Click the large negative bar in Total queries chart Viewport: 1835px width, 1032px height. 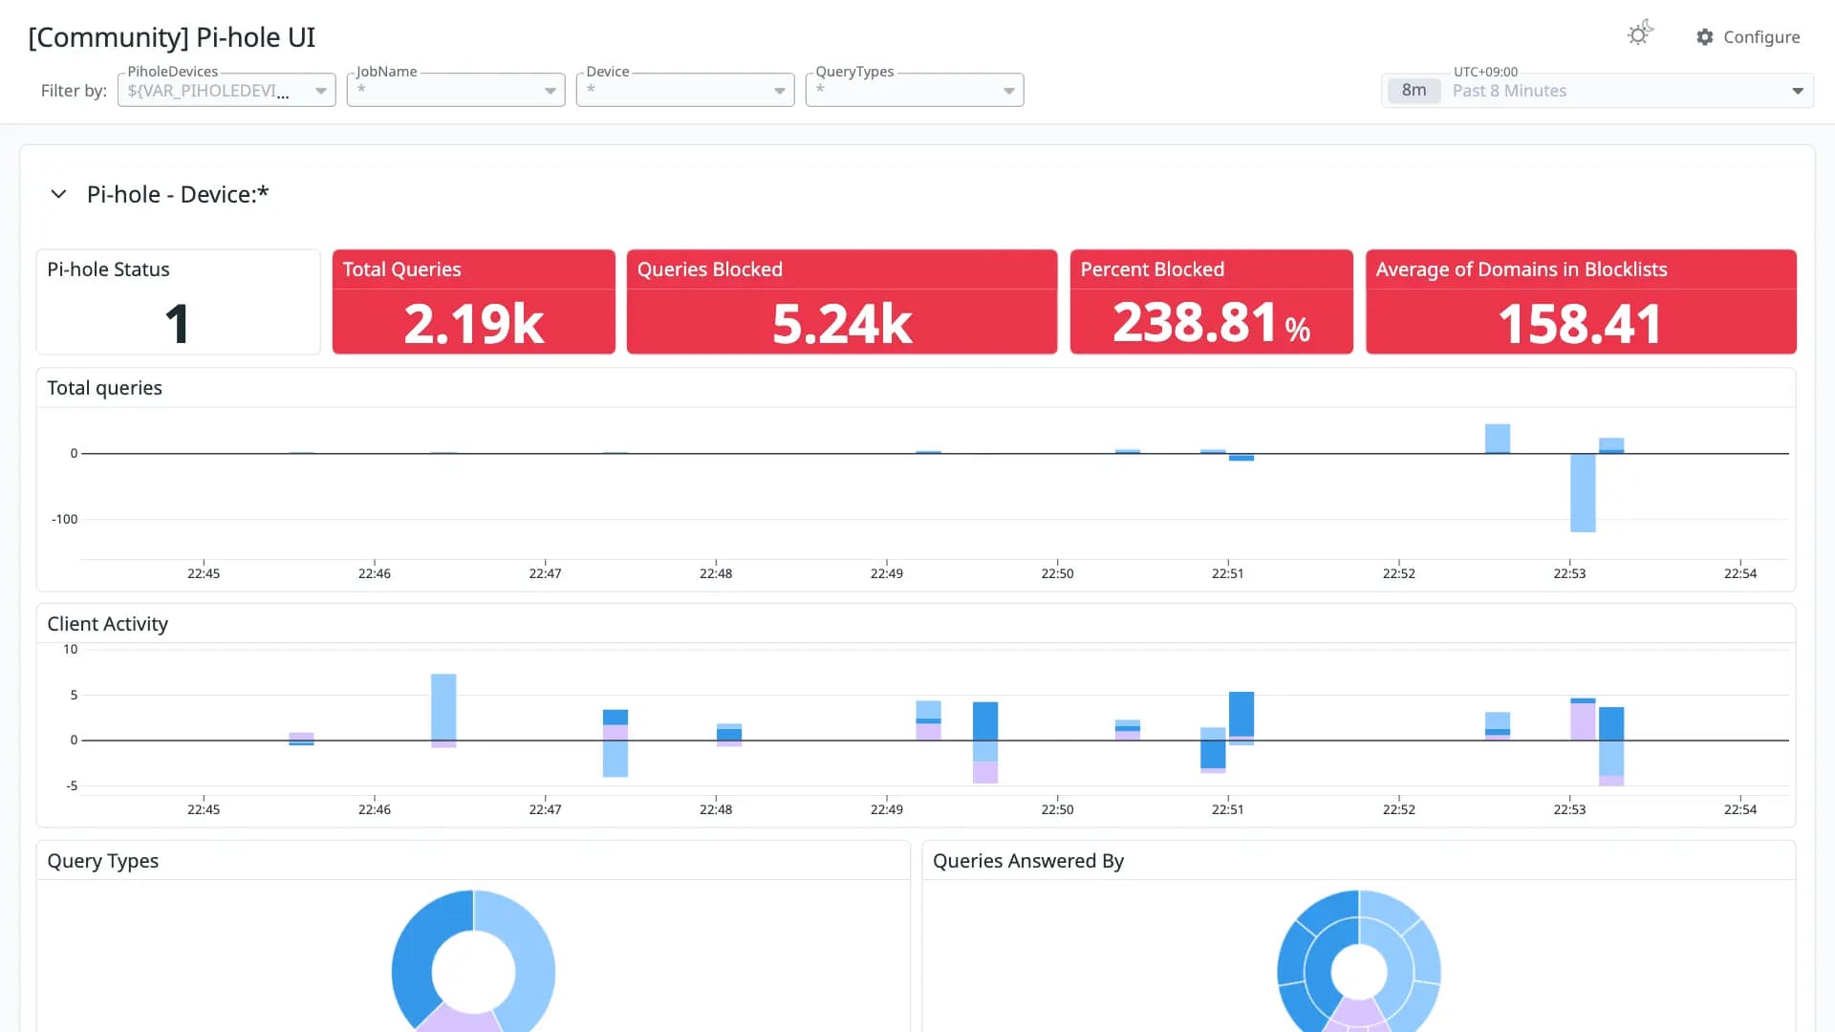click(1583, 492)
